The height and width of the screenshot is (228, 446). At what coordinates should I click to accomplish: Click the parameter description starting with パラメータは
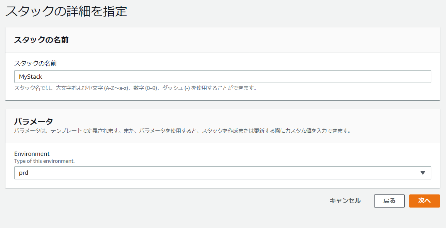click(x=183, y=131)
